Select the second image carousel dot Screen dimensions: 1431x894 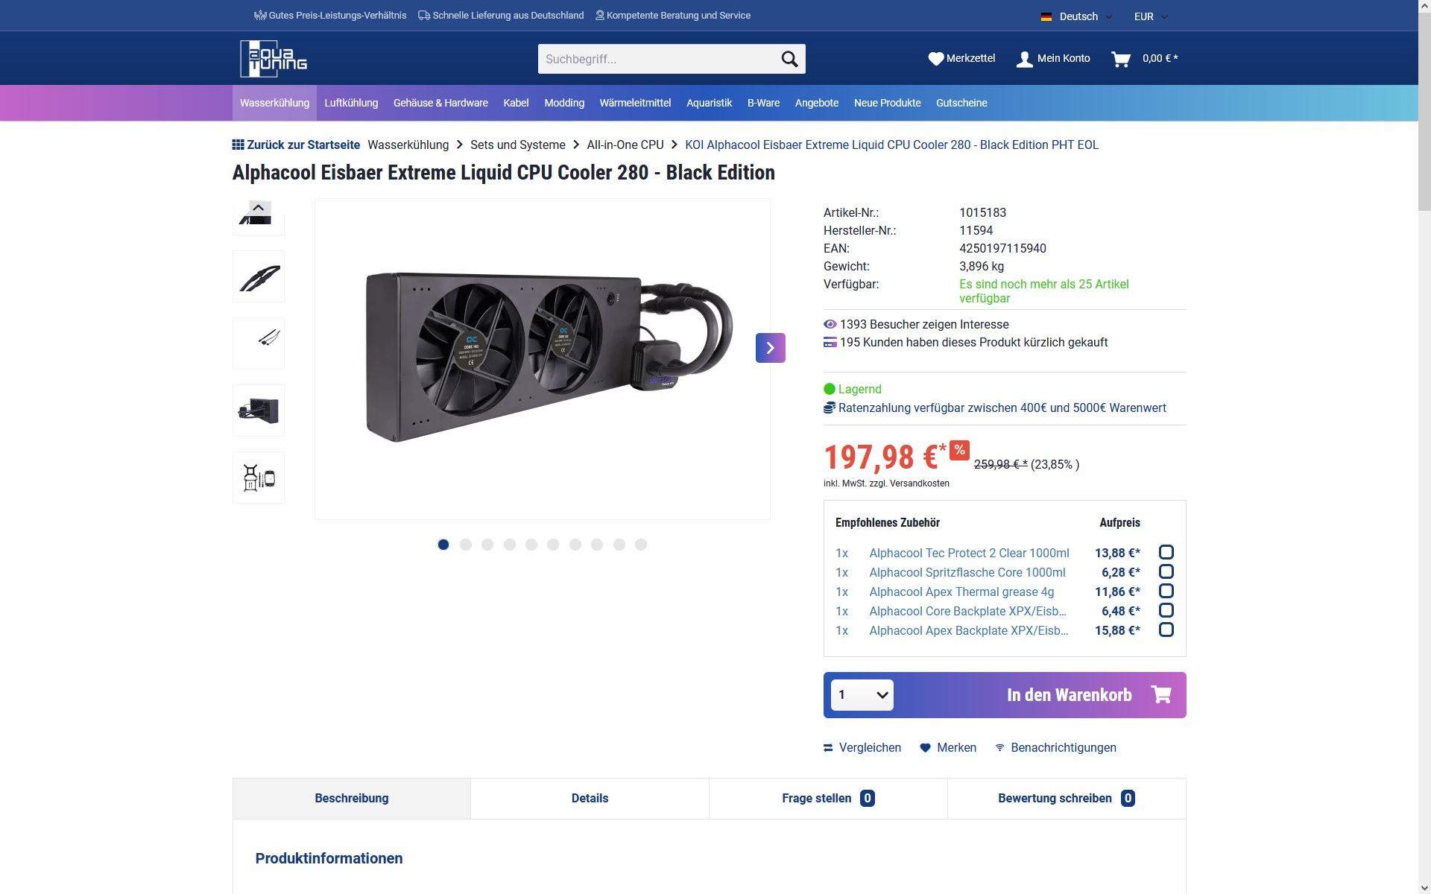pyautogui.click(x=465, y=545)
